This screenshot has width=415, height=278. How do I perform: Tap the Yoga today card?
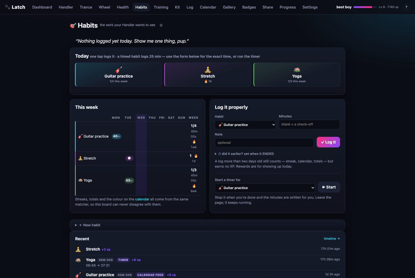click(297, 74)
